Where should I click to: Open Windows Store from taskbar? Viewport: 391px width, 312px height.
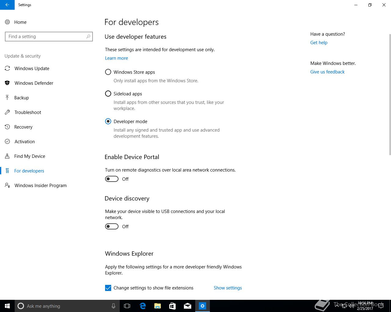click(x=172, y=306)
